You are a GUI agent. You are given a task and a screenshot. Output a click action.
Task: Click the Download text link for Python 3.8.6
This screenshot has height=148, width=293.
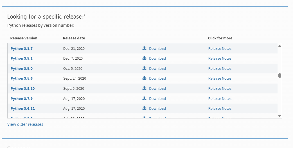tap(157, 79)
